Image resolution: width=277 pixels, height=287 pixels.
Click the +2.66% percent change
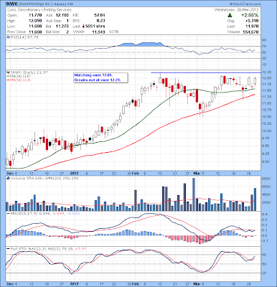(x=250, y=15)
